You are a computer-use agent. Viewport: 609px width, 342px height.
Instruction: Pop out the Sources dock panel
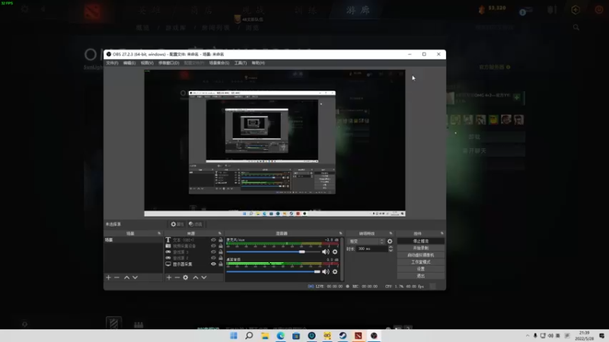pos(219,233)
